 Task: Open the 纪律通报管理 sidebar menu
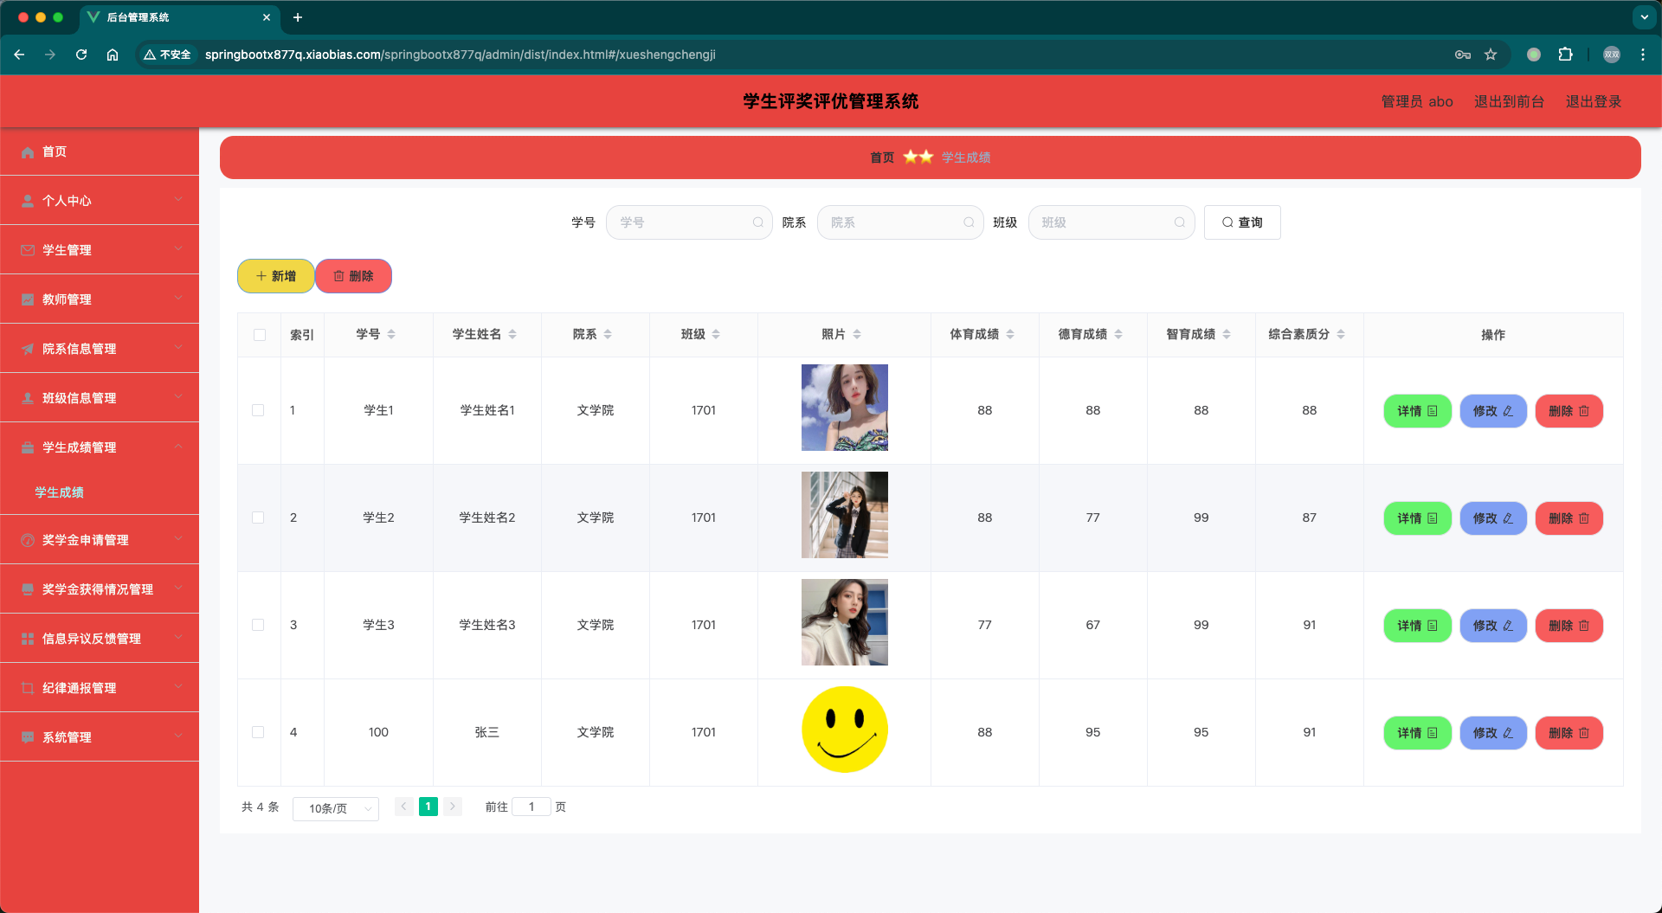coord(100,688)
